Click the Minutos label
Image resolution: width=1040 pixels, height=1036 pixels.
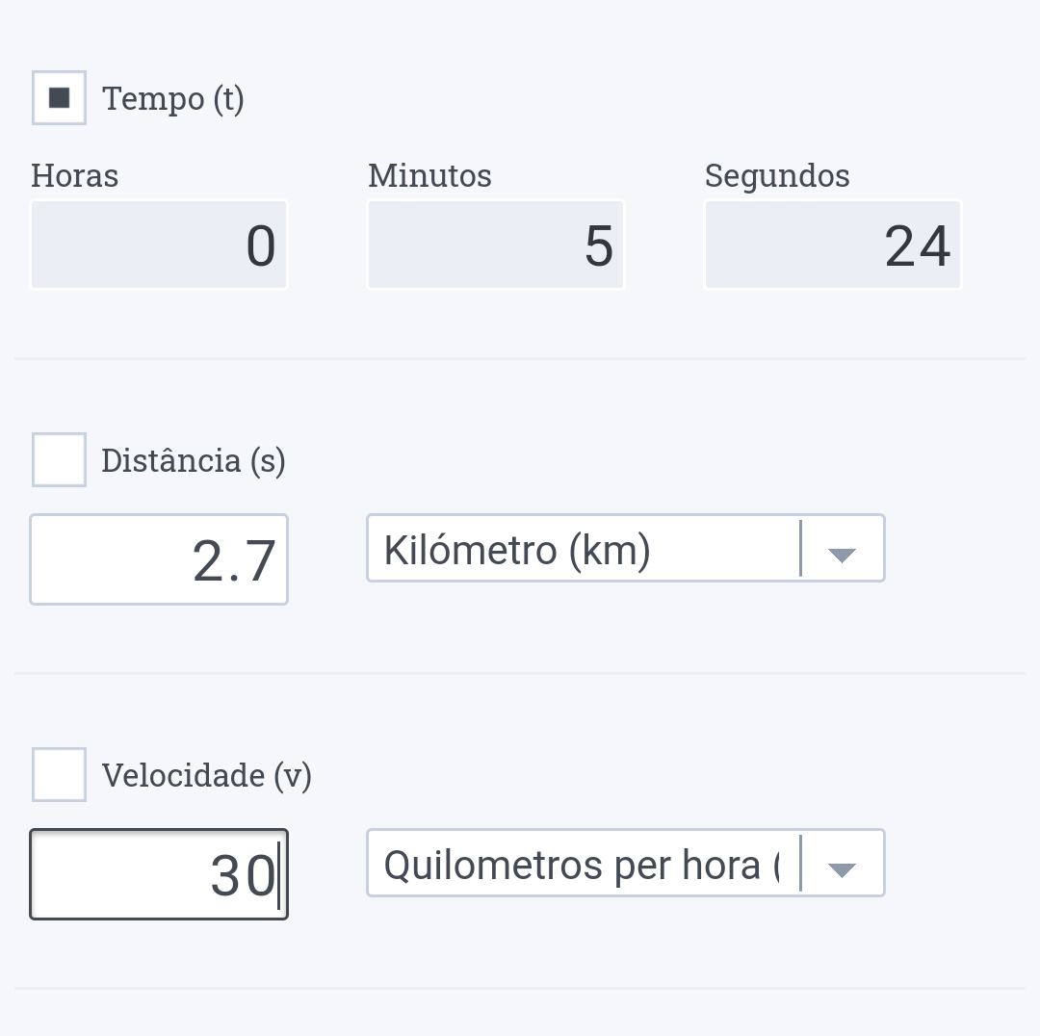[429, 176]
